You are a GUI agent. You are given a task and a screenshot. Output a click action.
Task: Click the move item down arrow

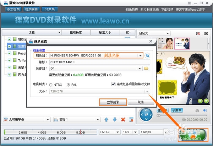pos(115,119)
